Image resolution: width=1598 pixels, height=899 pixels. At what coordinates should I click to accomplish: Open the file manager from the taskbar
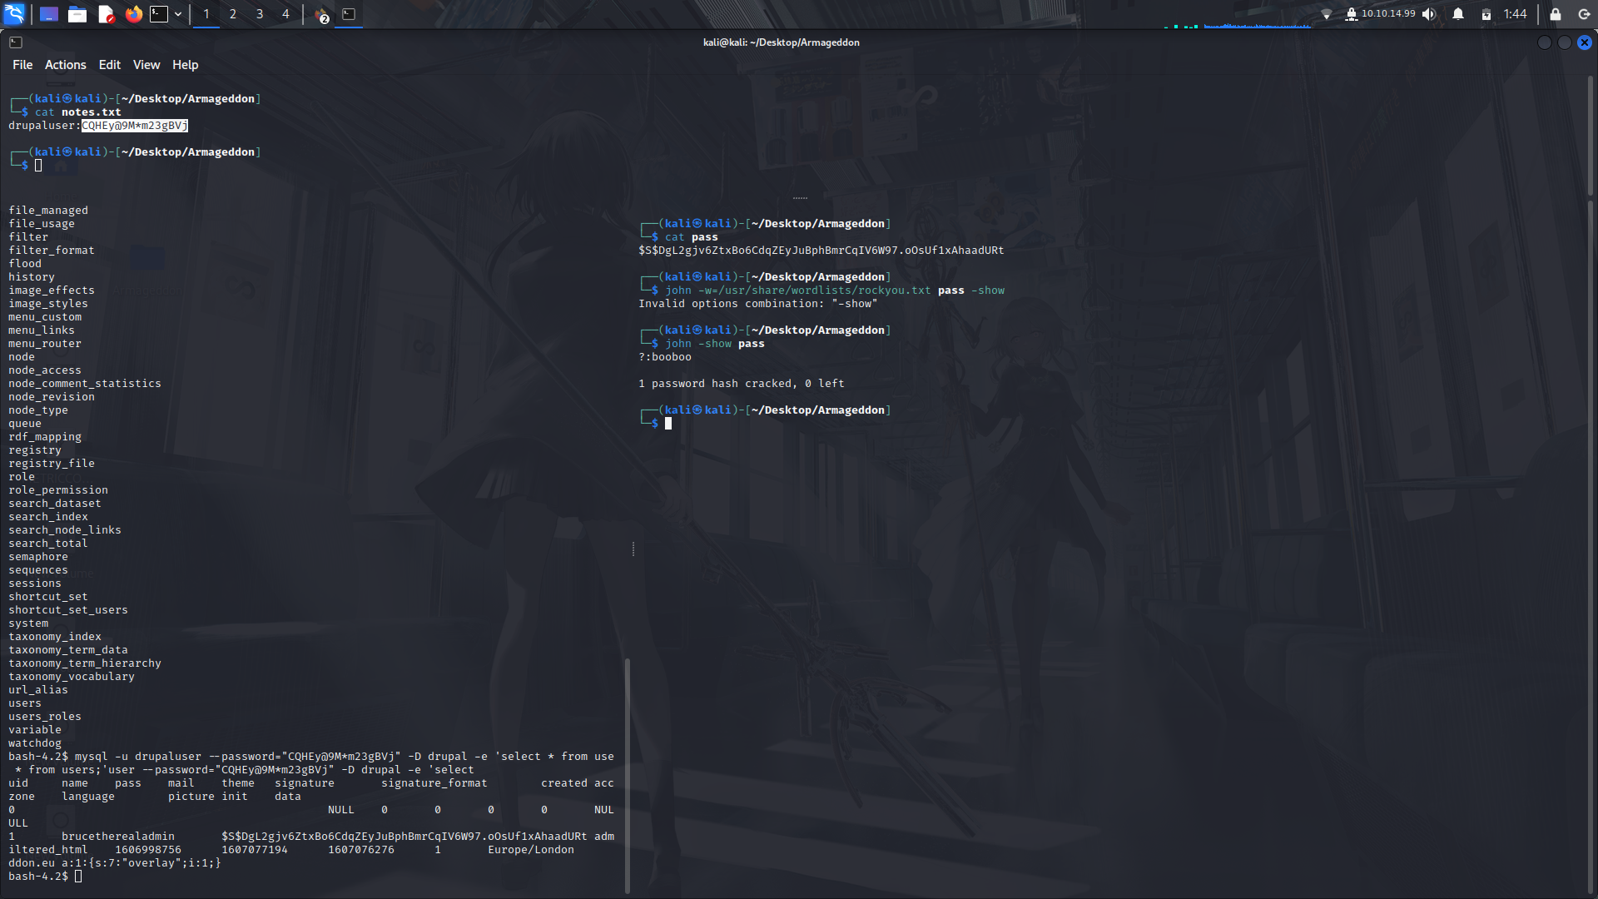click(77, 13)
